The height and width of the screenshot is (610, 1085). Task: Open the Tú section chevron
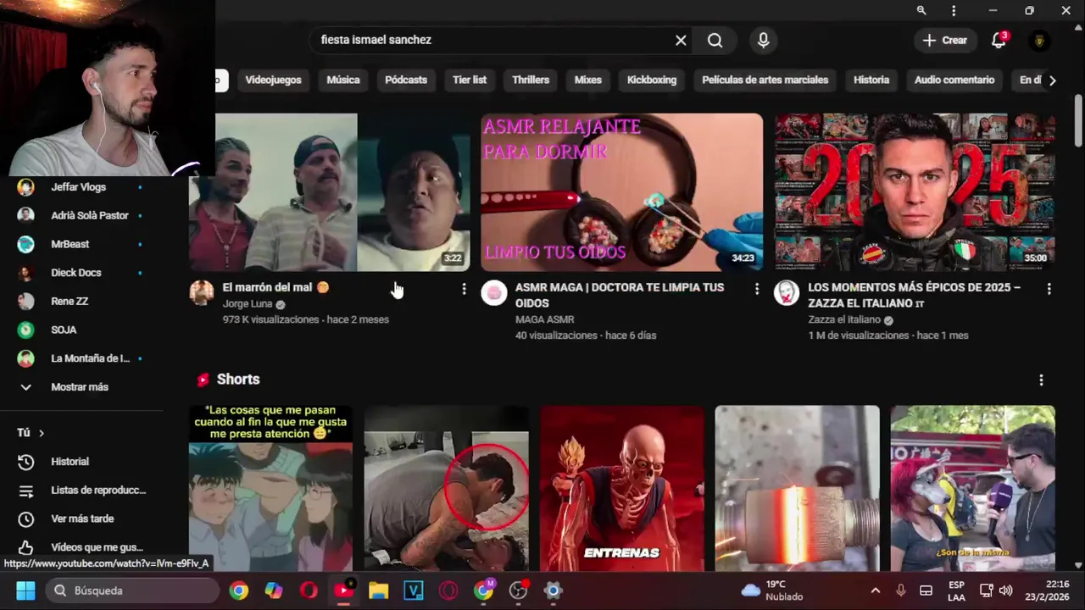(x=41, y=433)
